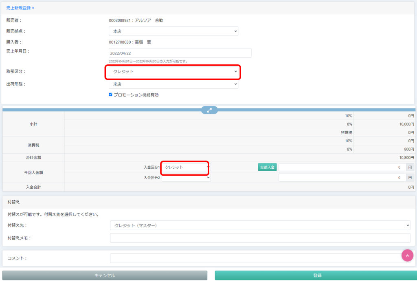This screenshot has height=282, width=417.
Task: Click the 全額入金 button
Action: point(267,167)
